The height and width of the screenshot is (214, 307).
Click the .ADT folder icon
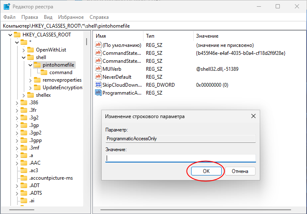(x=24, y=186)
